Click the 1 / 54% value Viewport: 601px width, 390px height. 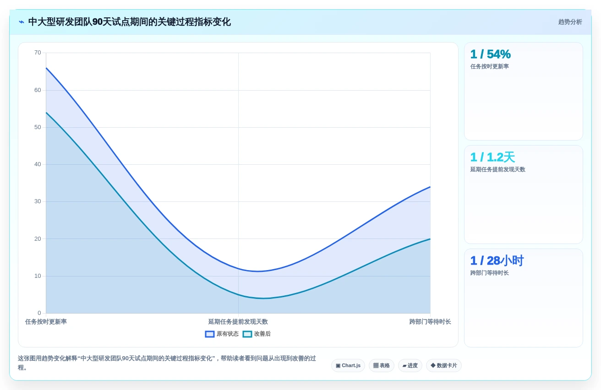[491, 54]
